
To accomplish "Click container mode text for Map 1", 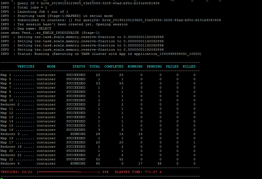I will point(46,75).
